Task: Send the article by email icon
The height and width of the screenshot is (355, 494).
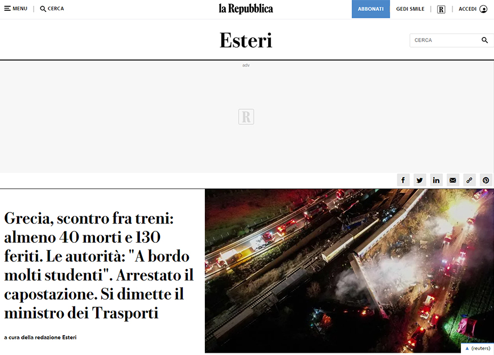Action: [452, 180]
